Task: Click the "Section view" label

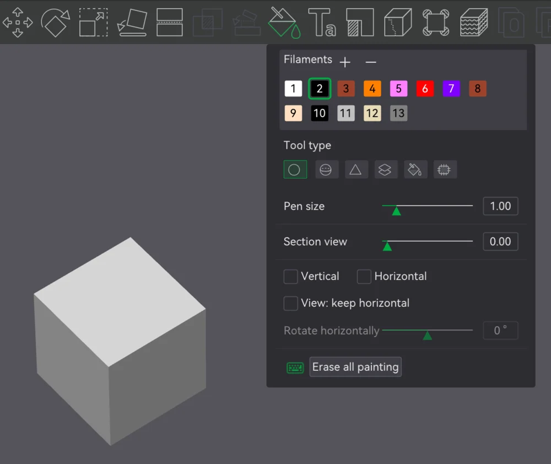Action: 315,242
